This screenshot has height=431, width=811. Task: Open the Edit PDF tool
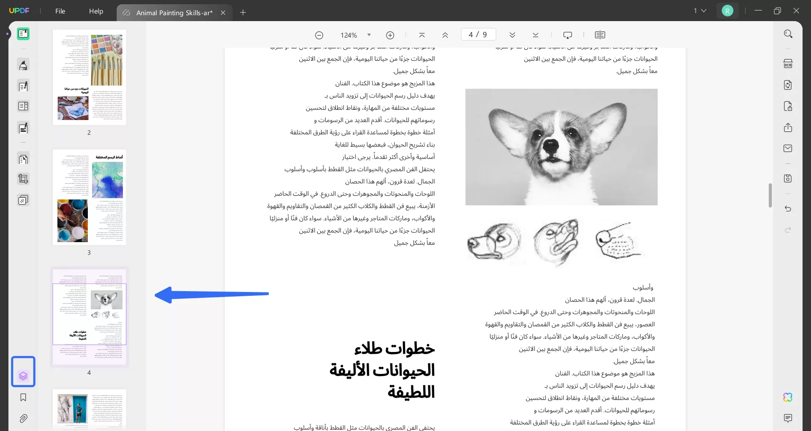[23, 86]
